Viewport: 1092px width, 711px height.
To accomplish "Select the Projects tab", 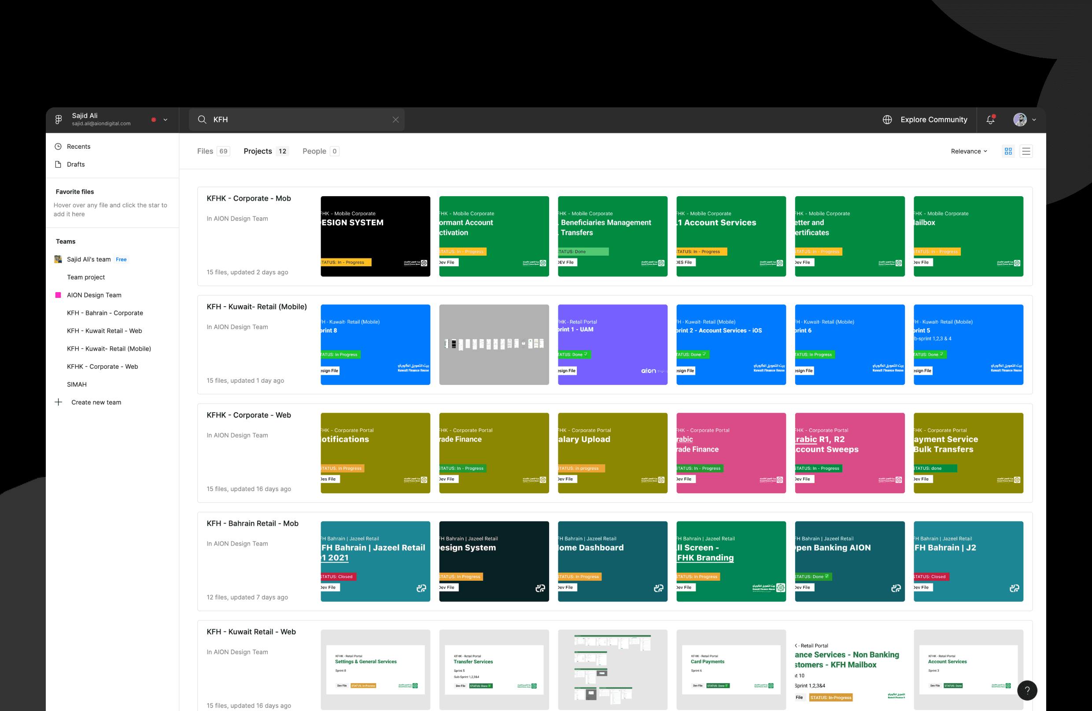I will (266, 151).
